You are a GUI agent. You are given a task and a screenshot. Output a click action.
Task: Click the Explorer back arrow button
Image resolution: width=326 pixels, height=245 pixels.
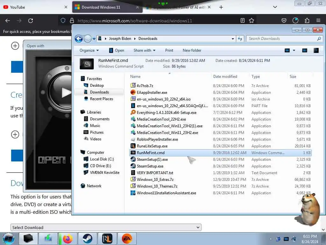[79, 39]
